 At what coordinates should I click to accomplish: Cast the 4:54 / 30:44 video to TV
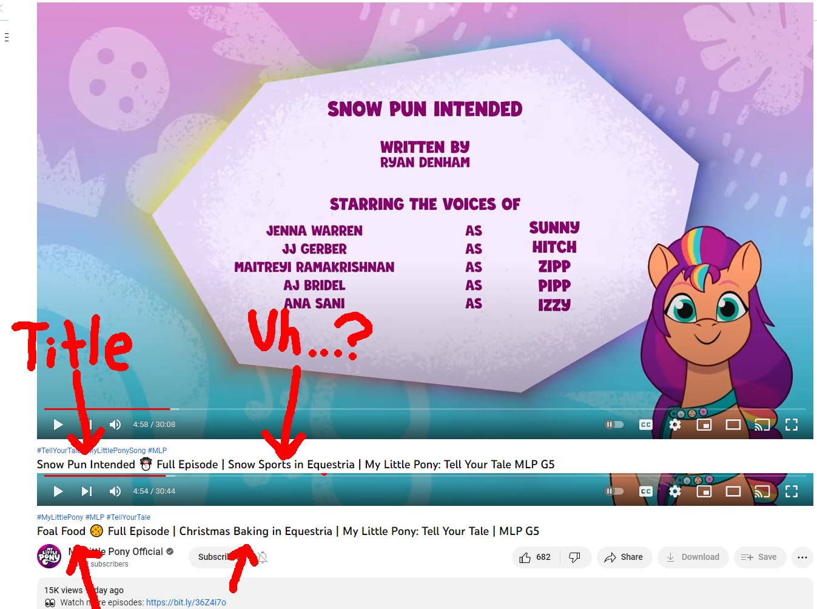pos(762,491)
